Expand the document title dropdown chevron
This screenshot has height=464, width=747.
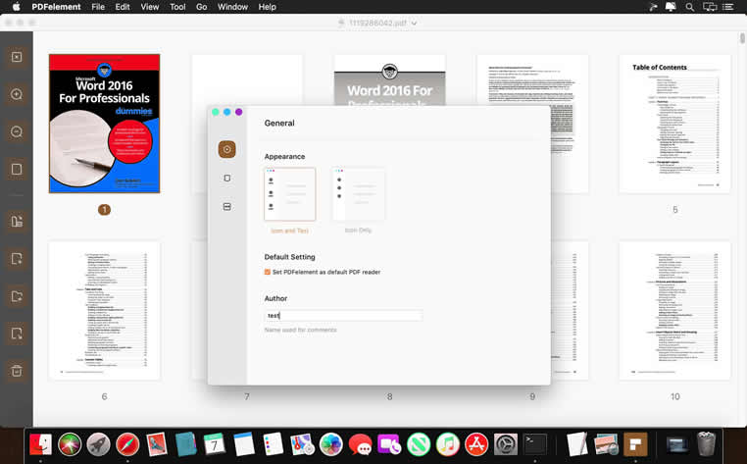414,23
